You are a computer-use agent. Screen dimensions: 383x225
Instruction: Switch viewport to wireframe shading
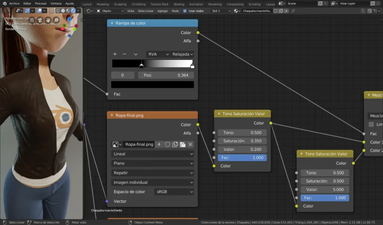coord(58,11)
